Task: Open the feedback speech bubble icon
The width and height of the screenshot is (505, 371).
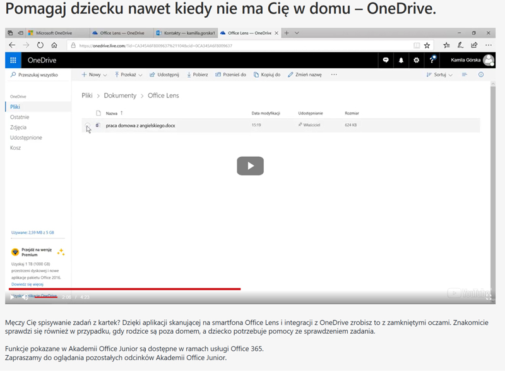Action: coord(386,60)
